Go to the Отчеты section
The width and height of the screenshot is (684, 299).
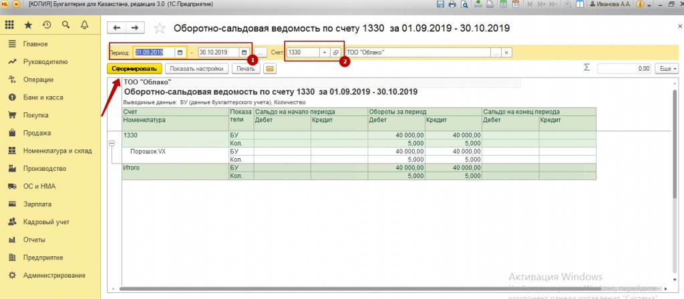tap(34, 240)
